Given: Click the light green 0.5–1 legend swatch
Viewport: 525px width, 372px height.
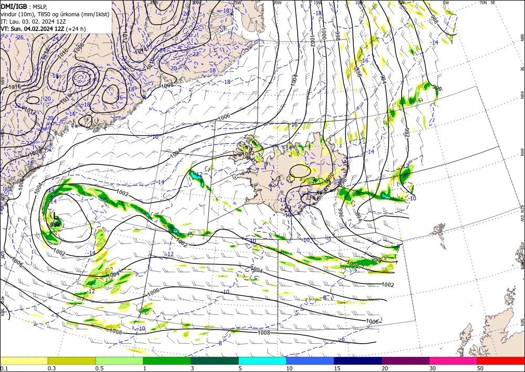Looking at the screenshot, I should point(119,360).
